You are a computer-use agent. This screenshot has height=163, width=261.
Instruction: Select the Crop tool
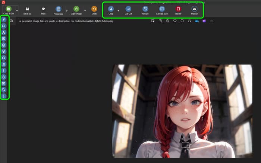pyautogui.click(x=111, y=10)
